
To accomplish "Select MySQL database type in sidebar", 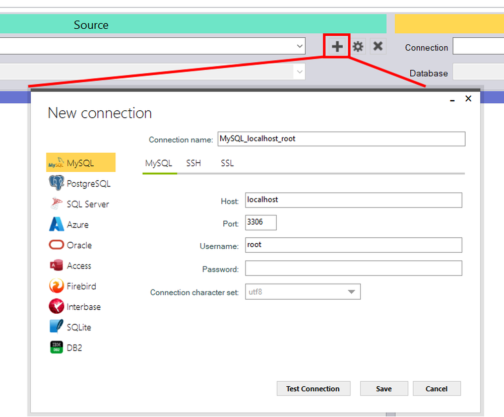I will click(81, 163).
